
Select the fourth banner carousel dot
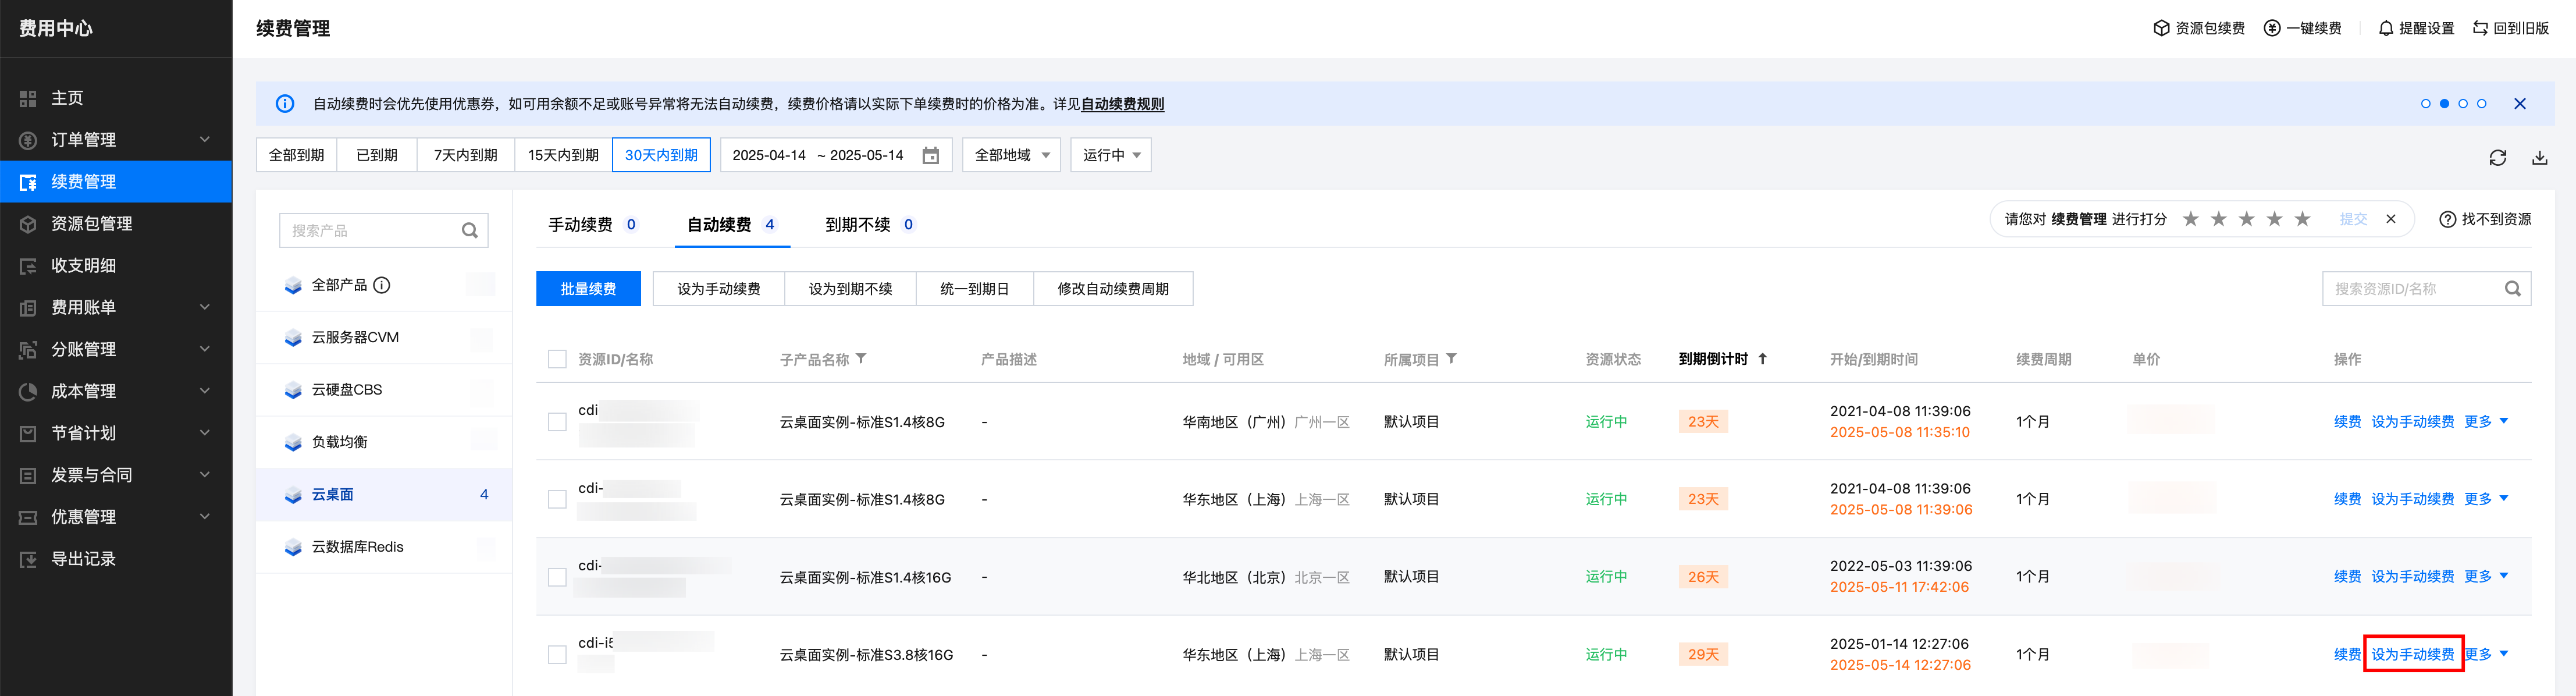coord(2482,104)
